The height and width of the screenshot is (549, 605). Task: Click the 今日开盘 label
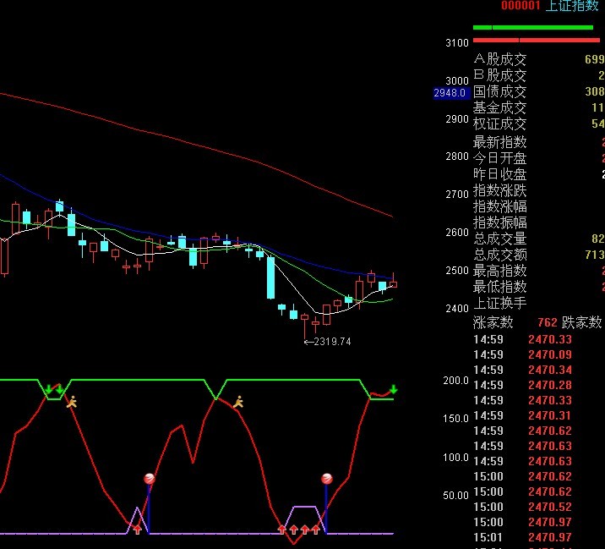click(x=499, y=158)
